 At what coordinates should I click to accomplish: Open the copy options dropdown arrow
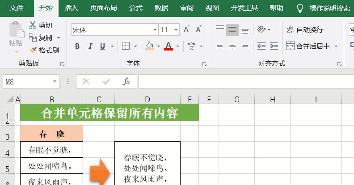59,38
